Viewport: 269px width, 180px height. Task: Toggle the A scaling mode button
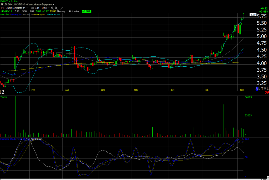point(257,89)
